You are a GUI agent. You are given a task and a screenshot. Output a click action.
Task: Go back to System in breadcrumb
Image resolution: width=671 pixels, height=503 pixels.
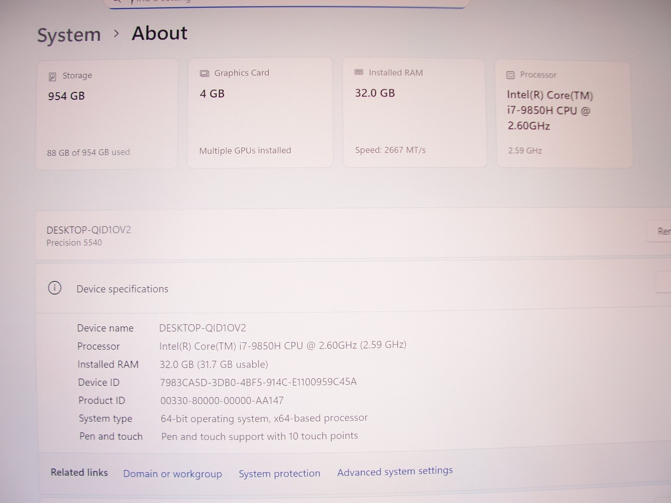point(69,35)
